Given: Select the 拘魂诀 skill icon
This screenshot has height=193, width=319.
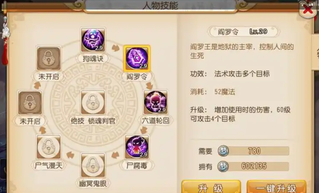Looking at the screenshot, I should tap(93, 40).
